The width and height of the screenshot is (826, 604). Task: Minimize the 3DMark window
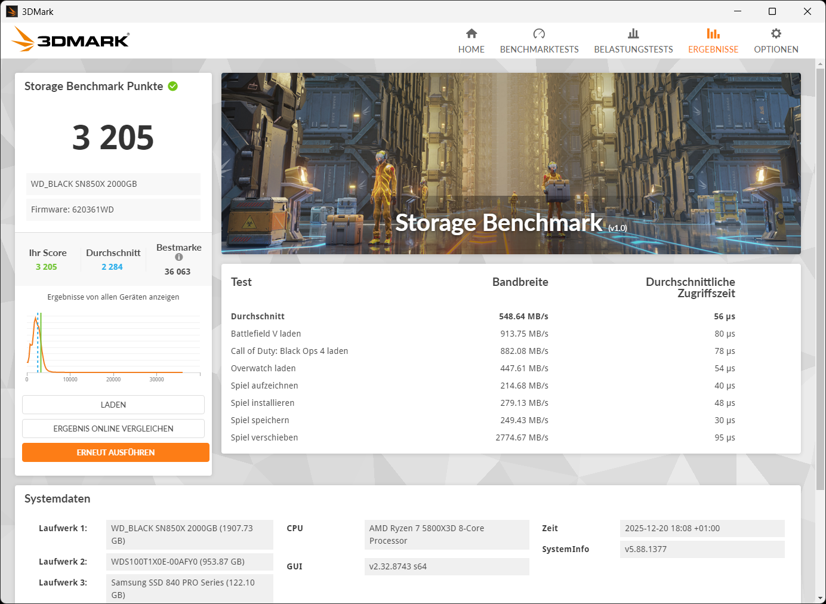point(738,11)
